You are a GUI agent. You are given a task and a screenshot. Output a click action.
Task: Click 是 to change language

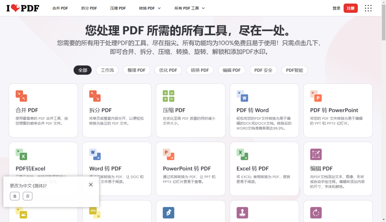pos(15,196)
